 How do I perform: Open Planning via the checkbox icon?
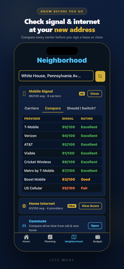50,237
